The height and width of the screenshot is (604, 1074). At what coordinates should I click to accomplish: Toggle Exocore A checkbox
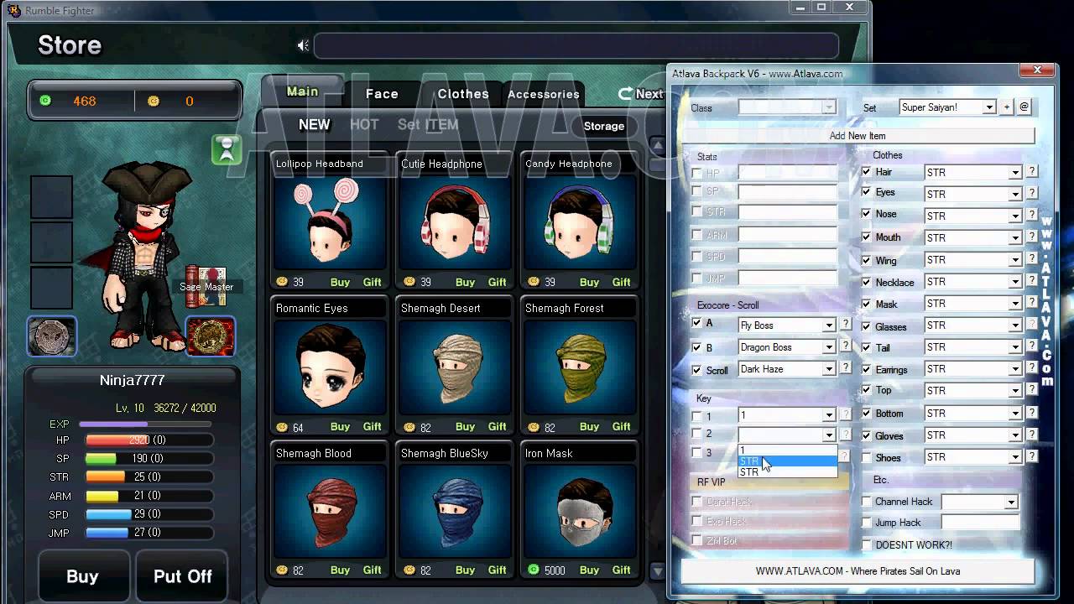[x=696, y=323]
